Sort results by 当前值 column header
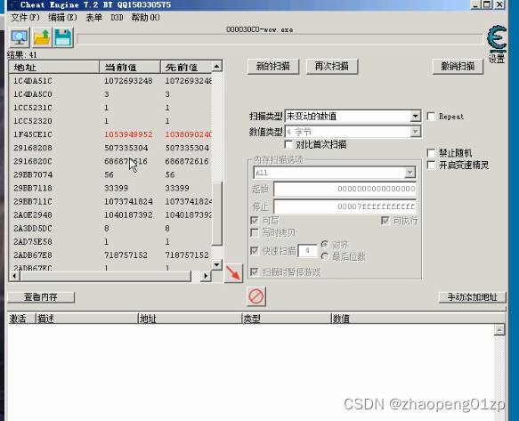 (130, 67)
